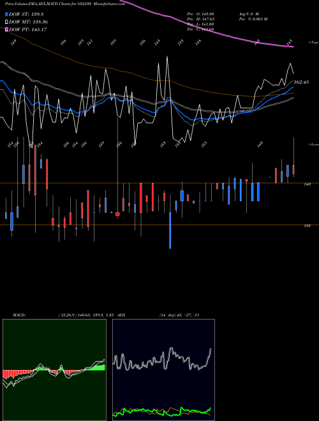
Task: Click the white DOW MT legend swatch
Action: (7, 22)
